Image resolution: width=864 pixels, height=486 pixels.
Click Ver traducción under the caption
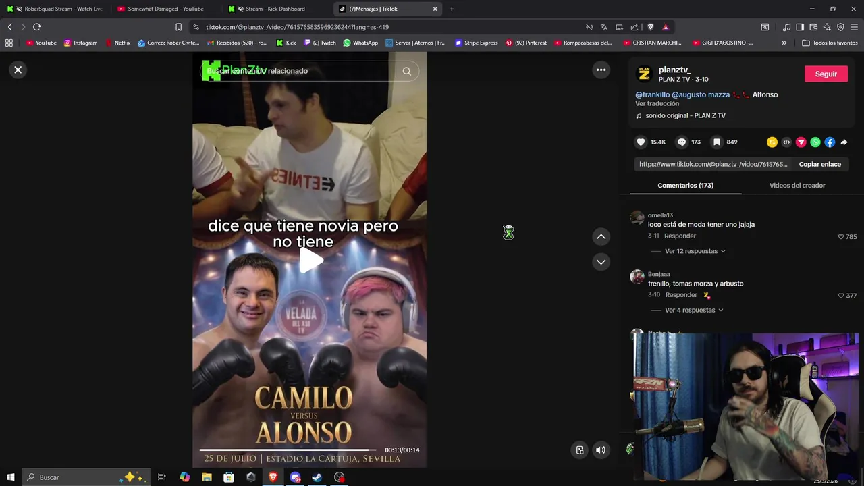pyautogui.click(x=657, y=103)
